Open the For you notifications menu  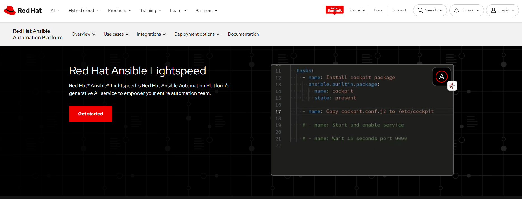coord(466,10)
